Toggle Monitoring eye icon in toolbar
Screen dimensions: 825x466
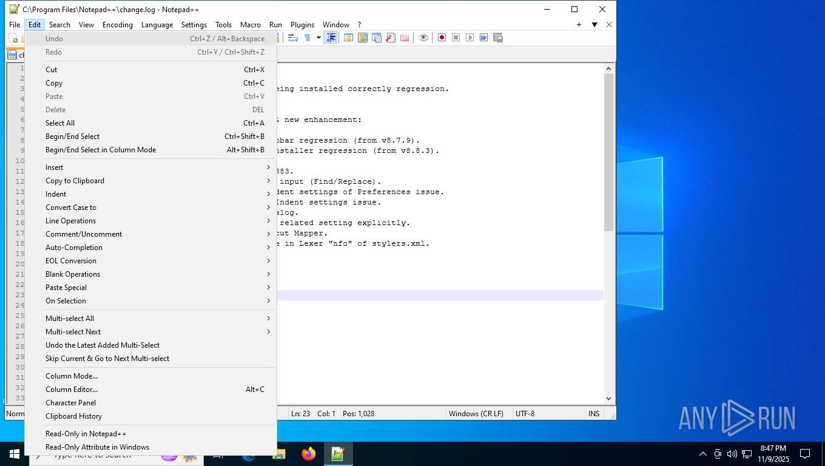pos(423,38)
